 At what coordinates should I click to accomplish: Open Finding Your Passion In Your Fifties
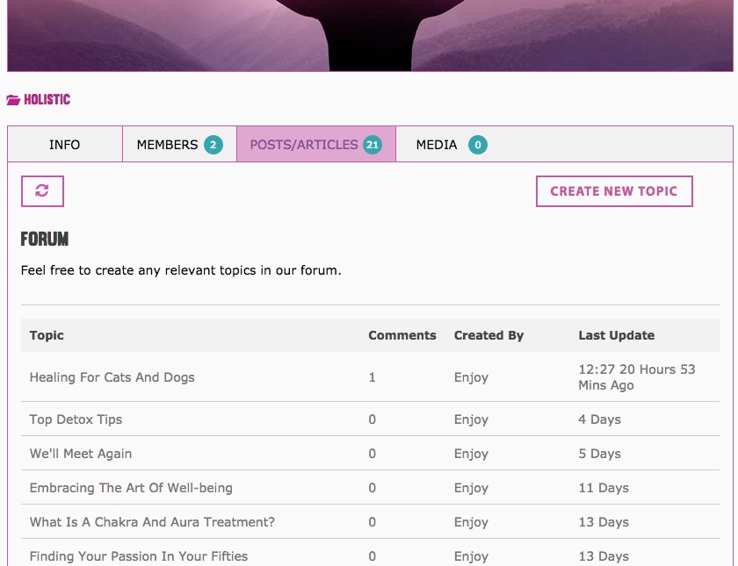tap(139, 556)
